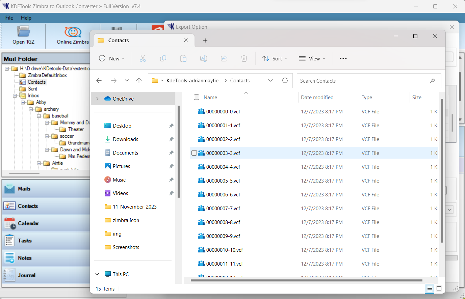Open the See more ellipsis menu
This screenshot has width=465, height=299.
point(343,58)
